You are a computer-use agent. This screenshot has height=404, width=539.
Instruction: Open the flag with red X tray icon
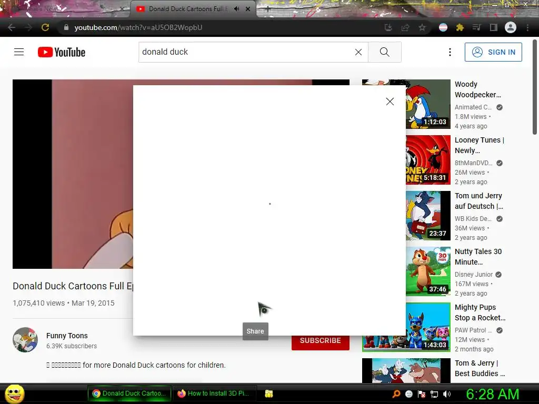click(422, 394)
